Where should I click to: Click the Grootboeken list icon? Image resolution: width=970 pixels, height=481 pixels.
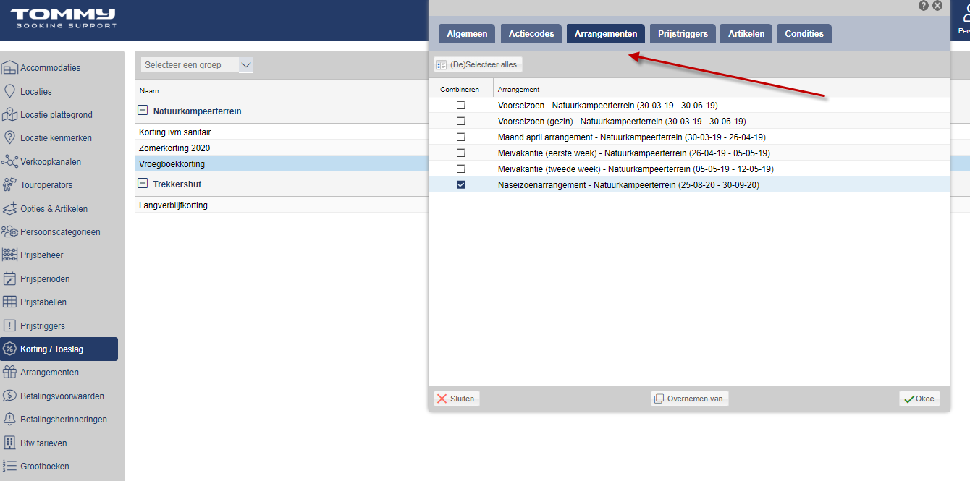point(9,466)
